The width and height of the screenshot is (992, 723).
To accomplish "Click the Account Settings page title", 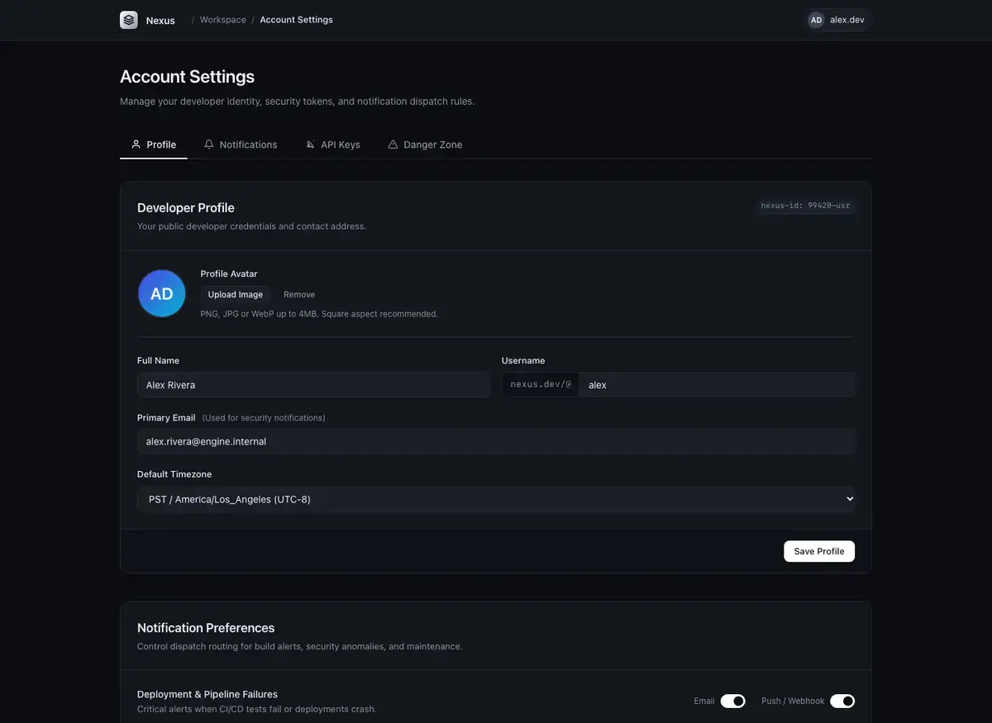I will 187,77.
